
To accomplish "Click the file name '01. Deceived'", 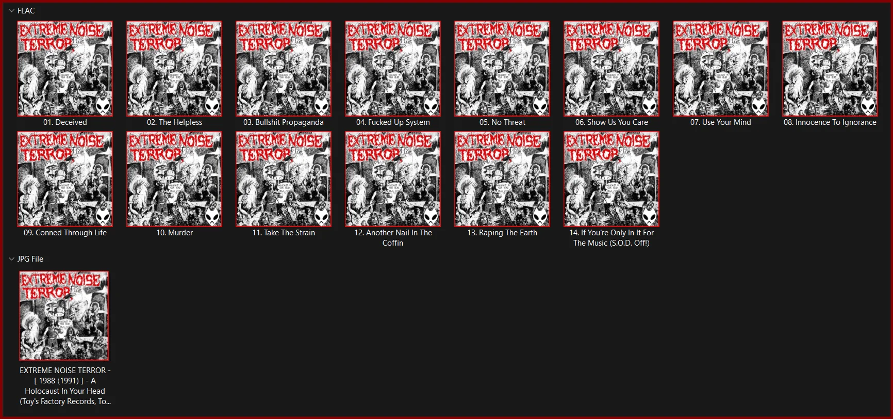I will pyautogui.click(x=65, y=122).
